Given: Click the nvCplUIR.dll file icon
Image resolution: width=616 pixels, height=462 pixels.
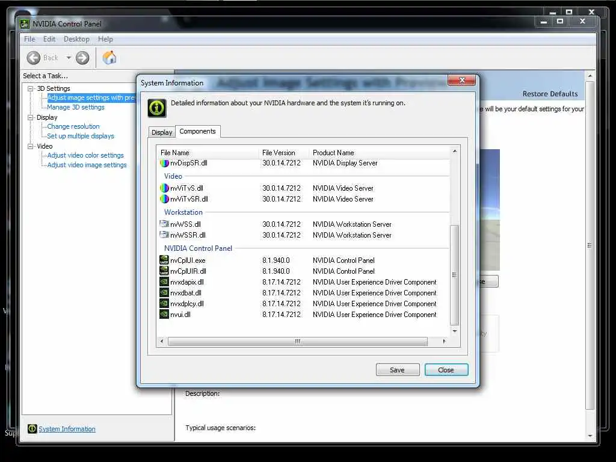Looking at the screenshot, I should [164, 271].
